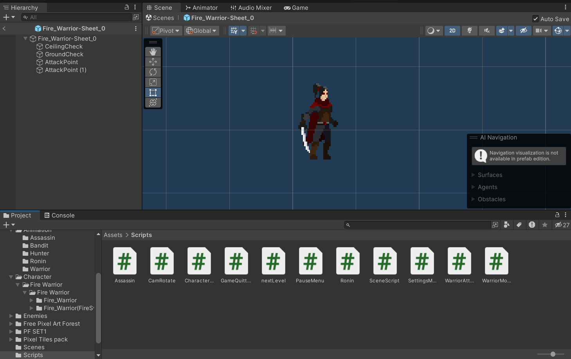Select the Project tab

(x=17, y=215)
